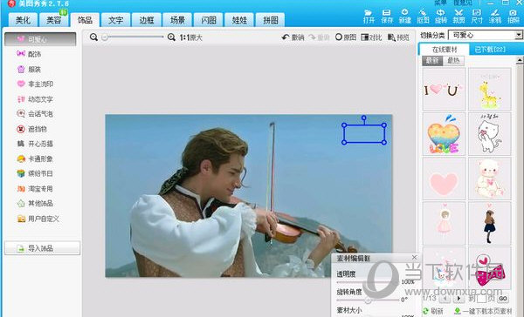The height and width of the screenshot is (317, 524).
Task: Go to the previous materials page
Action: tap(445, 299)
